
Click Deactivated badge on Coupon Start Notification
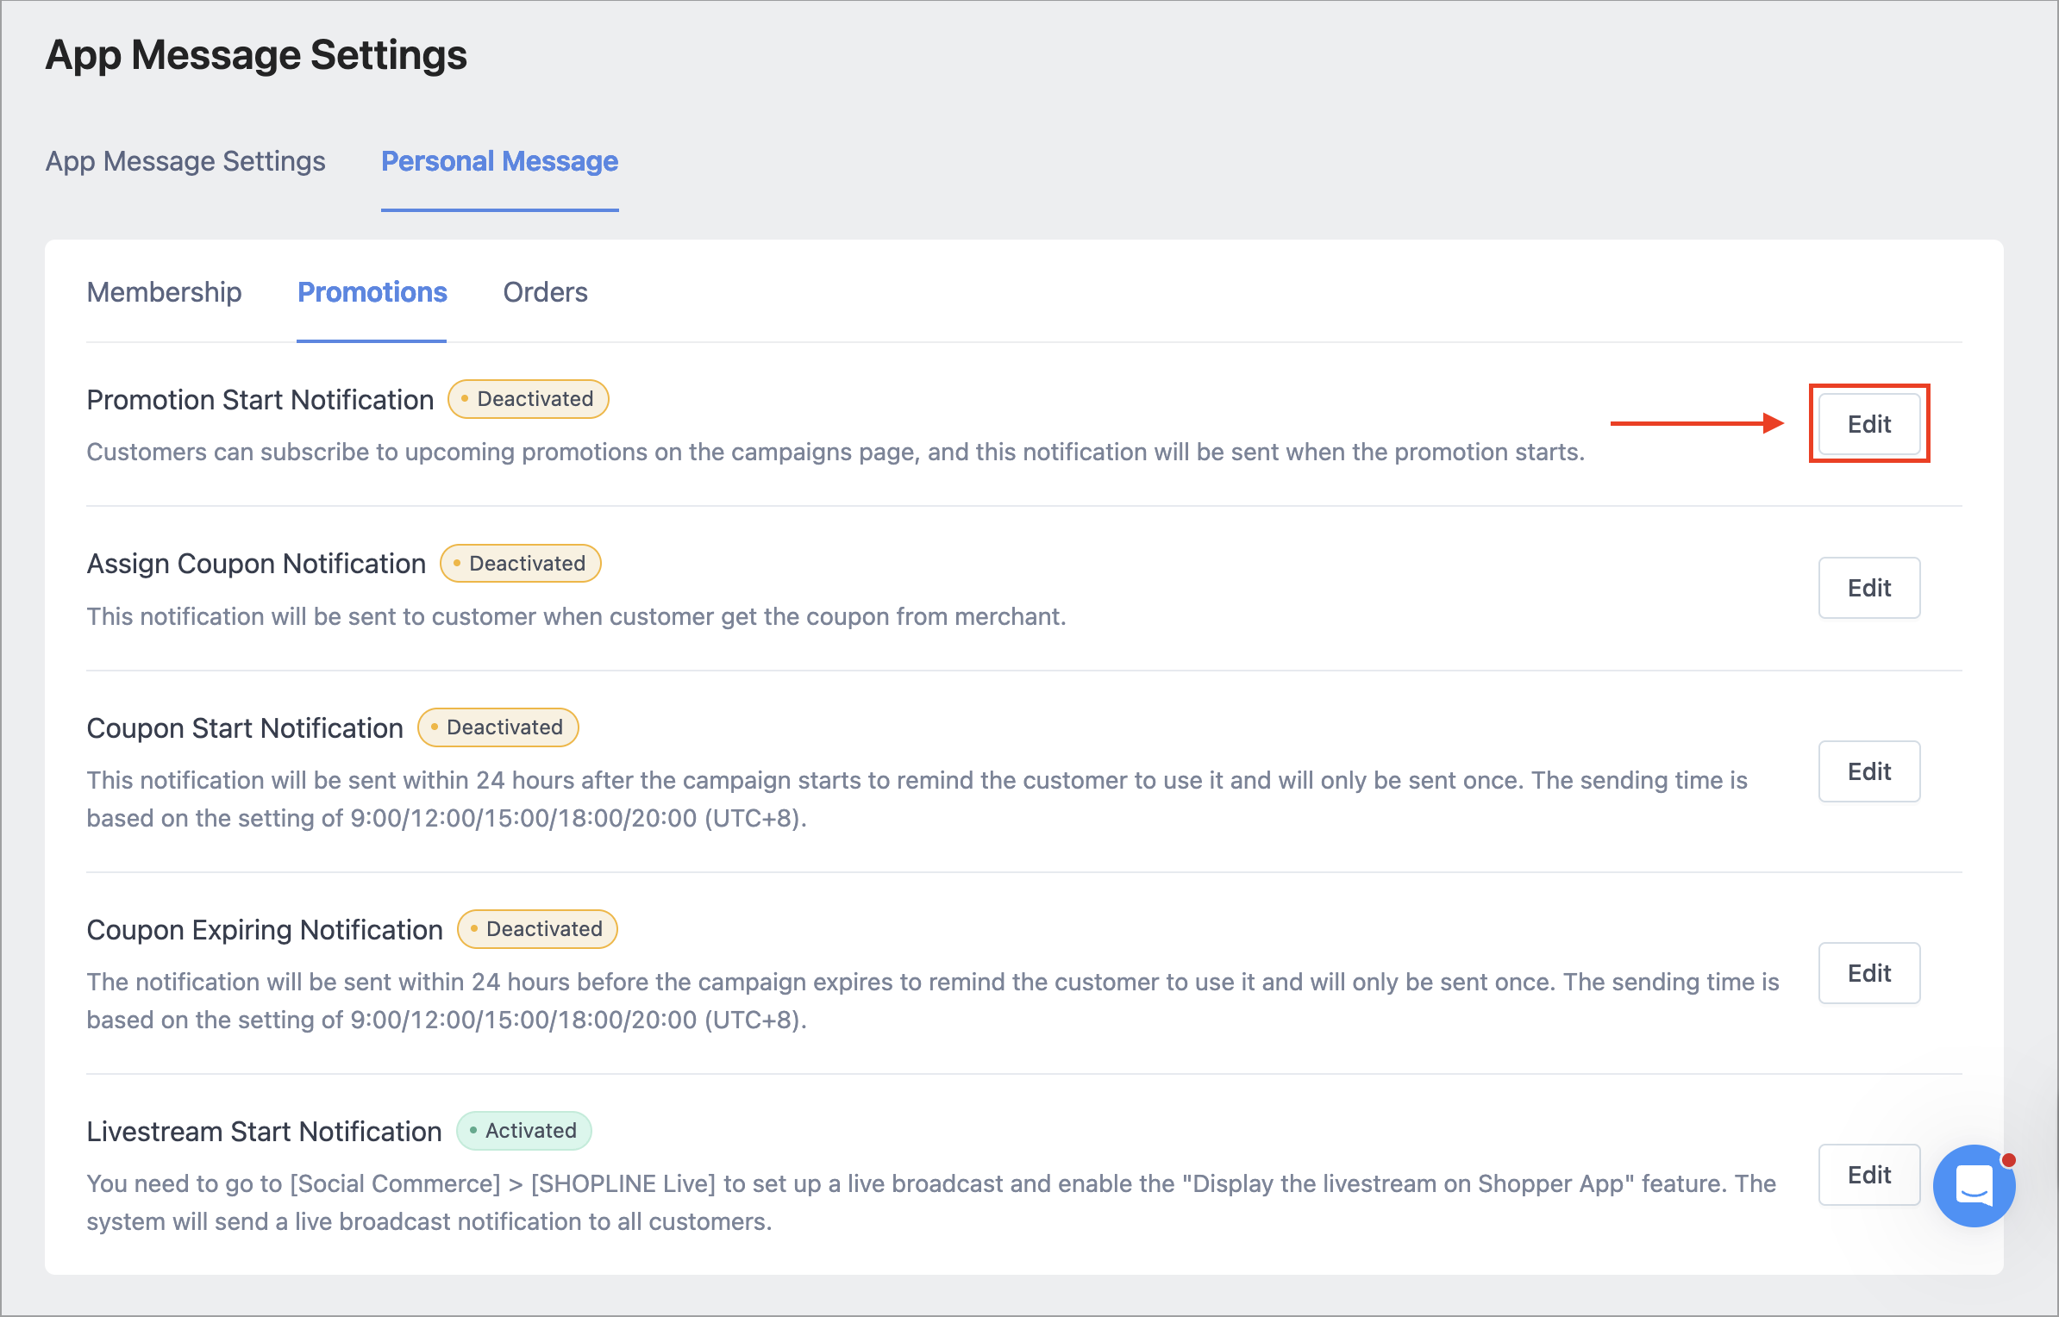[x=498, y=727]
